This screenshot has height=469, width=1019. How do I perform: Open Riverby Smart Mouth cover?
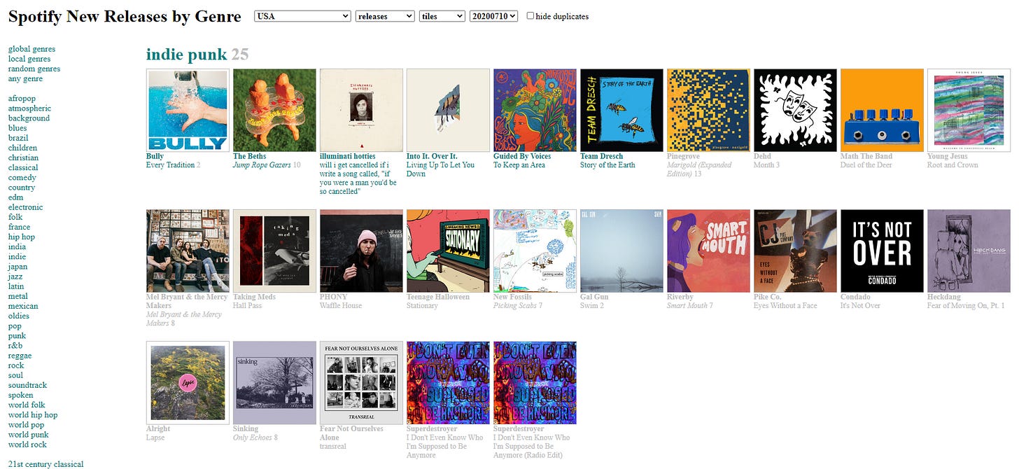708,251
